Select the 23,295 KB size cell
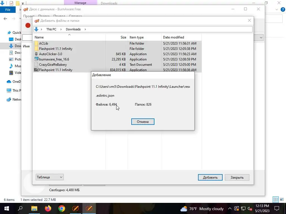The height and width of the screenshot is (214, 286). [118, 59]
